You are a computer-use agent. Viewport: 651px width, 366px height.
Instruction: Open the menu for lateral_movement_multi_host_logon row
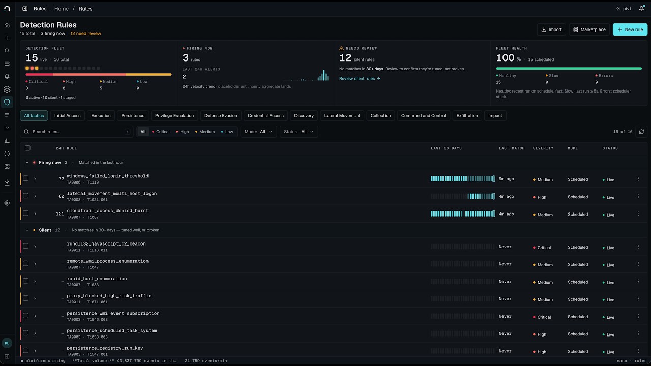click(x=638, y=196)
